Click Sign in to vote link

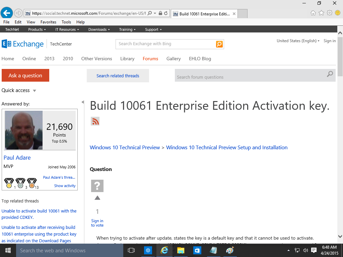pos(97,223)
